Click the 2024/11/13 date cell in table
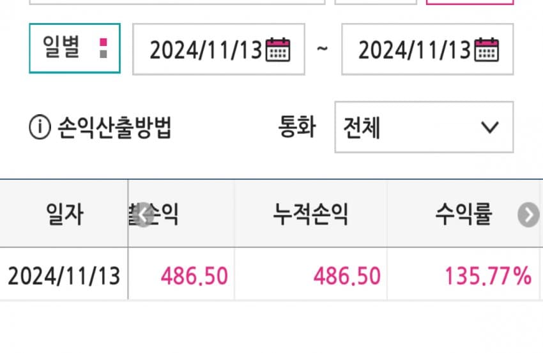Viewport: 543px width, 353px height. [64, 276]
